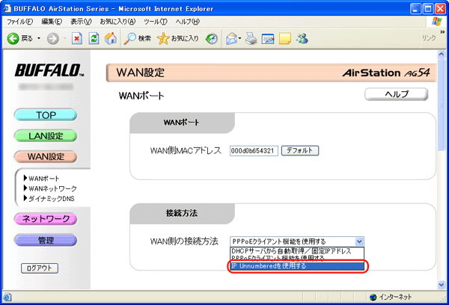
Task: Click the IE page icon in title bar
Action: (x=7, y=8)
